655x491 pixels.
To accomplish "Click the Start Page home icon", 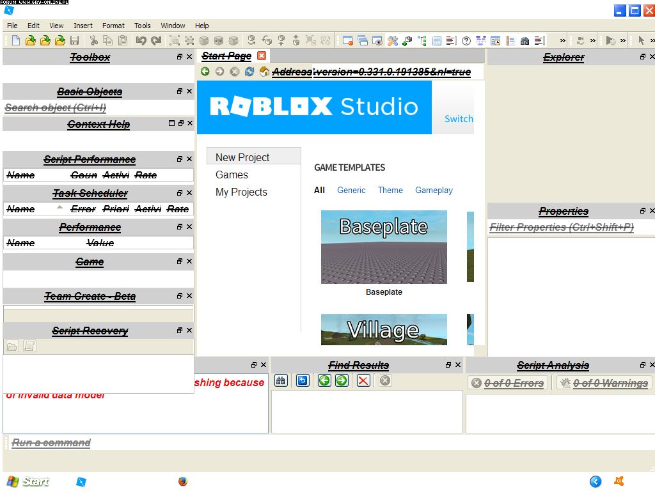I will 264,72.
